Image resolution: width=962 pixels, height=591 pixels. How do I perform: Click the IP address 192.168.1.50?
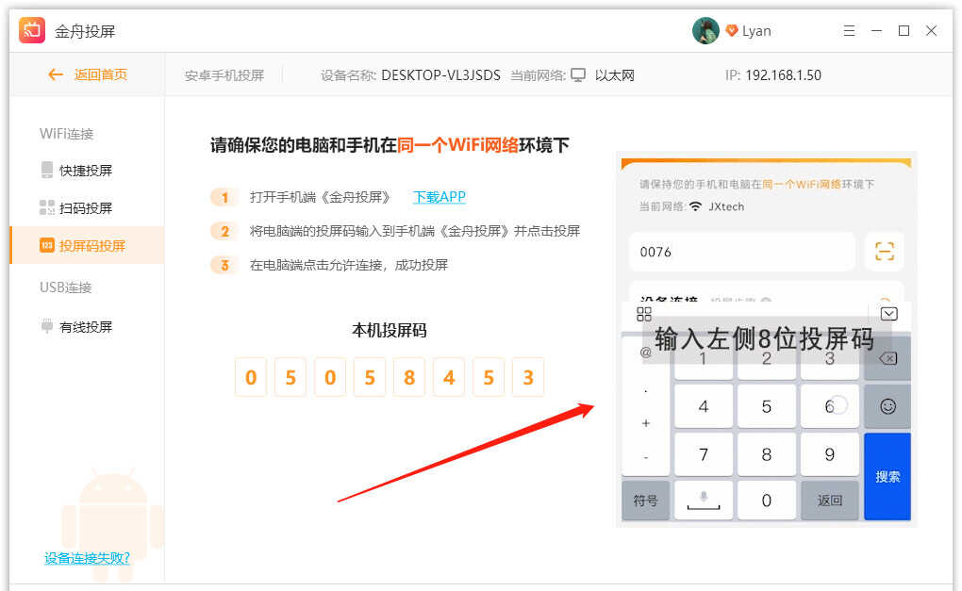[x=784, y=74]
